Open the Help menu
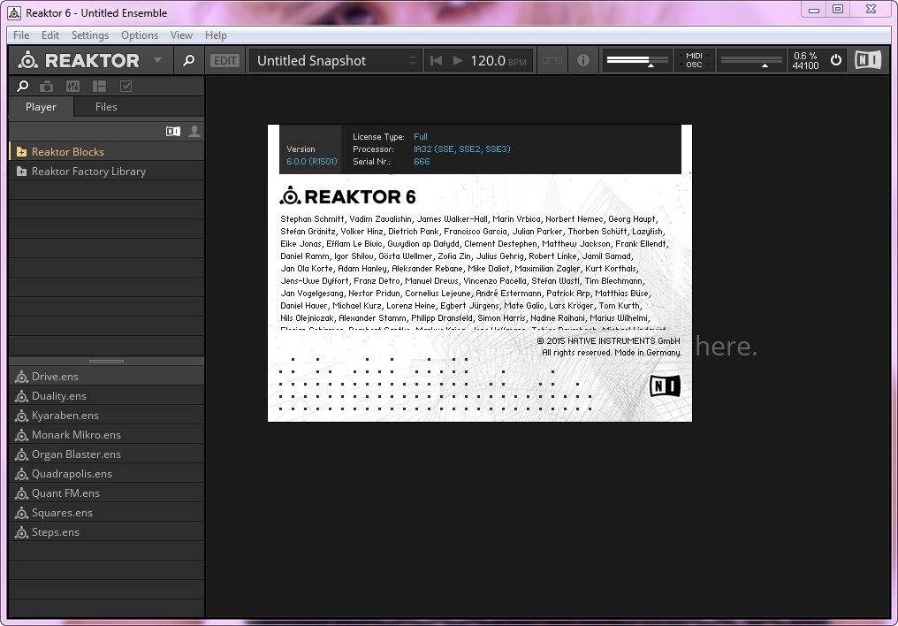Viewport: 898px width, 626px height. pos(216,35)
